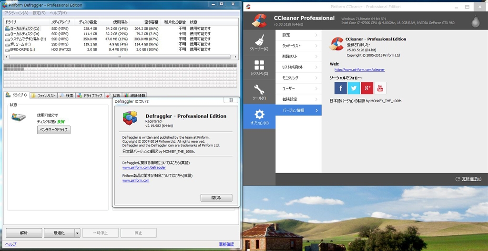The image size is (488, 251).
Task: Switch to the ドライブ C: tab
Action: [x=16, y=95]
